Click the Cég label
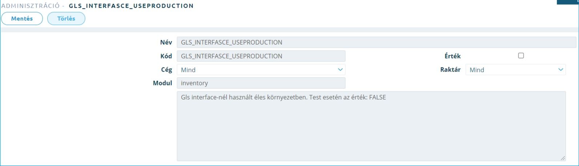 click(166, 70)
